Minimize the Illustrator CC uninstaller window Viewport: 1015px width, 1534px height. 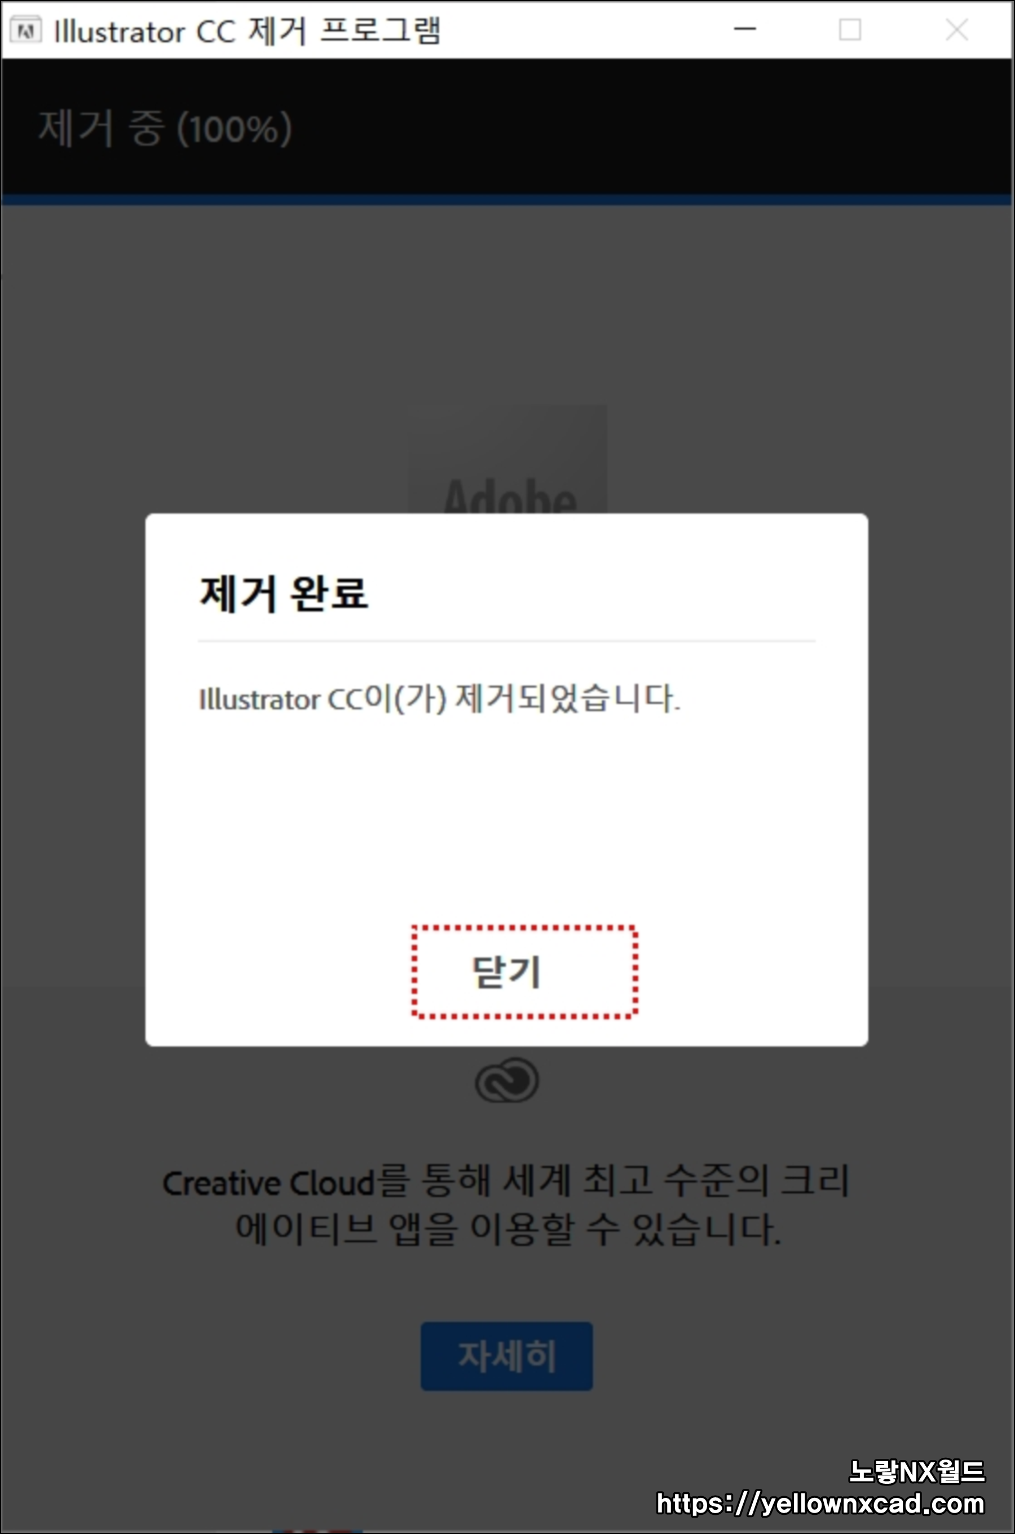click(x=745, y=29)
